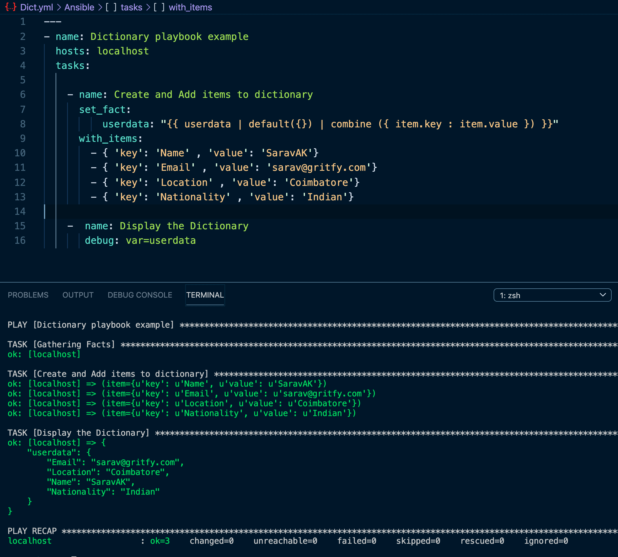
Task: Click Dict.yml in the breadcrumb bar
Action: point(36,7)
